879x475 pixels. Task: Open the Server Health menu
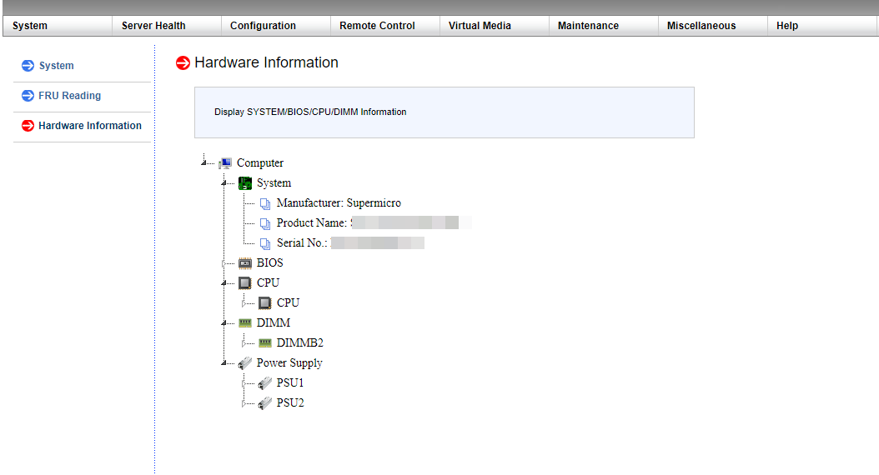coord(153,26)
